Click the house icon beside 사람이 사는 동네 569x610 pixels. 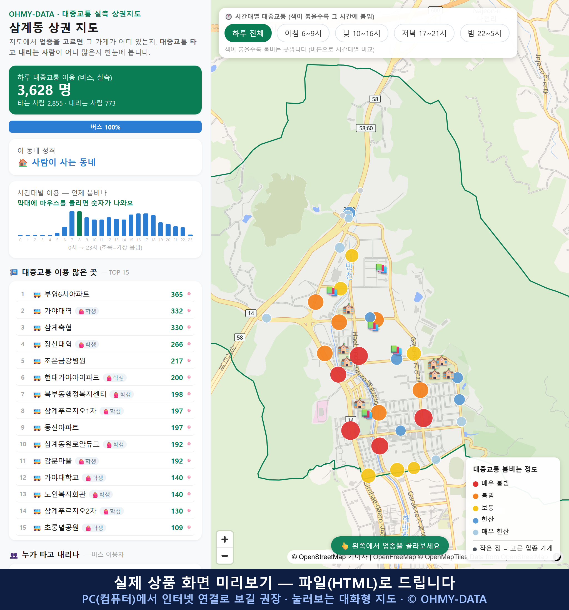(23, 163)
